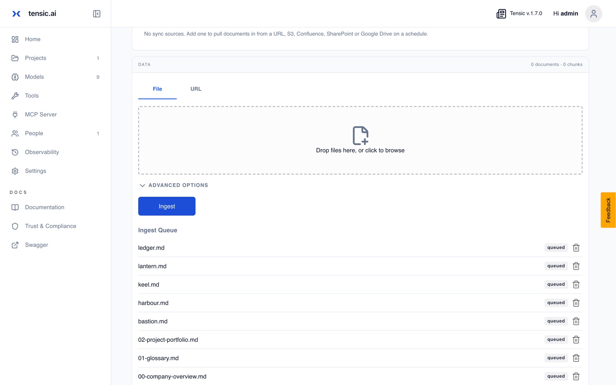616x385 pixels.
Task: Select bastion.md file name
Action: [x=153, y=321]
